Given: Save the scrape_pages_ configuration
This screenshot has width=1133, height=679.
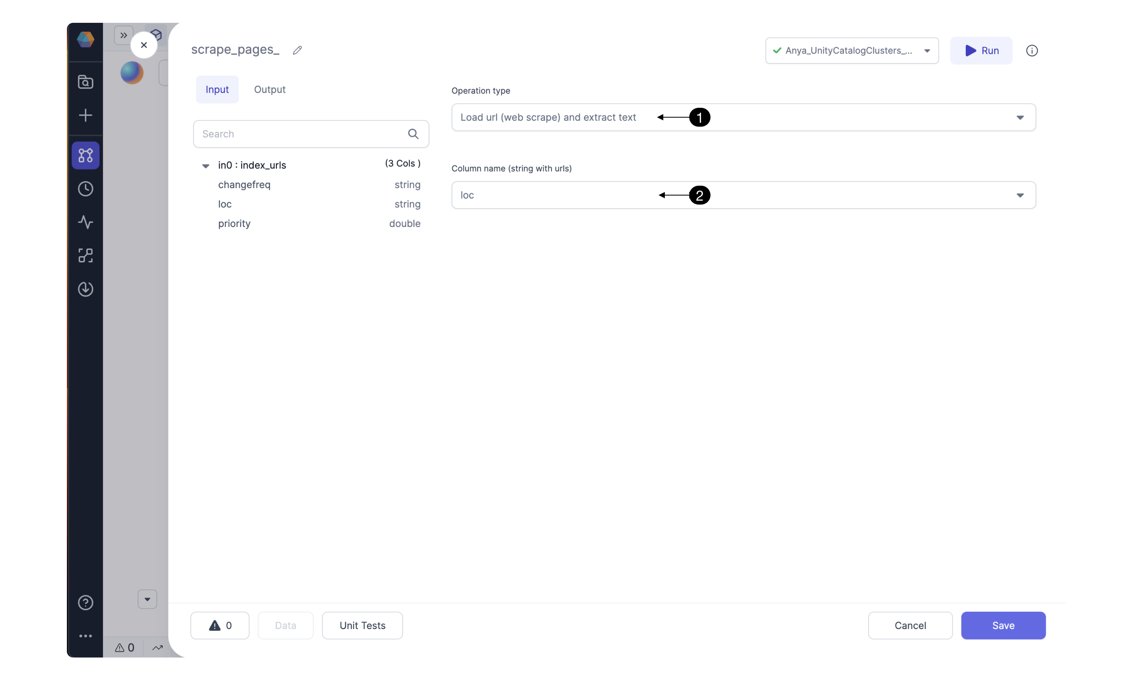Looking at the screenshot, I should [x=1003, y=625].
